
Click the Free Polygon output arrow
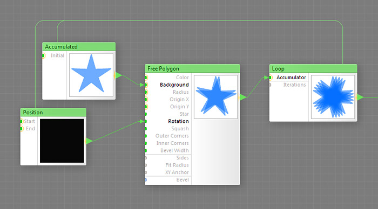click(243, 97)
